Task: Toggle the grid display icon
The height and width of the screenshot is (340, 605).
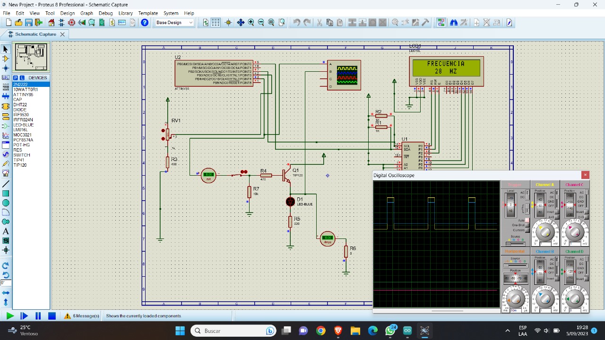Action: coord(216,23)
